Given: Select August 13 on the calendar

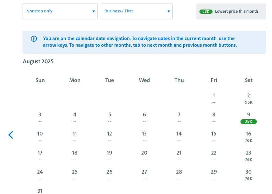Looking at the screenshot, I should 144,136.
